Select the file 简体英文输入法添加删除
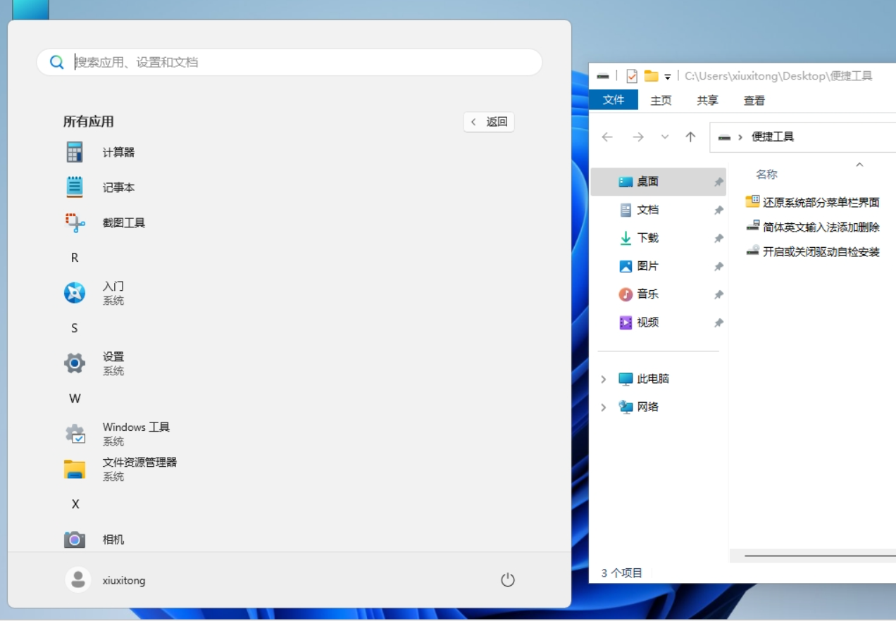This screenshot has height=621, width=896. (x=813, y=227)
